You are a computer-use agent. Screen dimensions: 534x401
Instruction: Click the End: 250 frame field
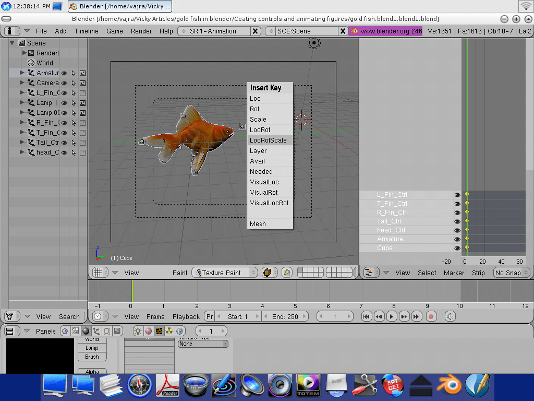point(285,316)
